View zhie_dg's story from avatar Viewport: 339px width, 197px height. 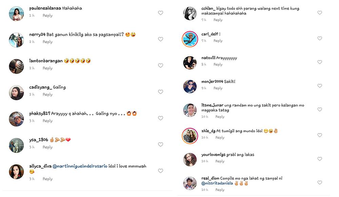tap(190, 136)
